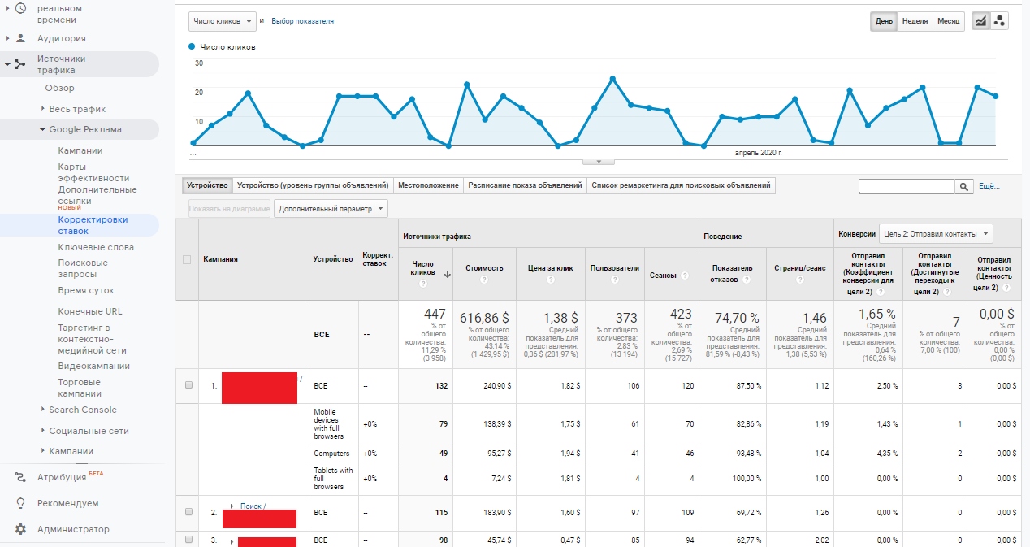Open Кампании under Google Реклама
1030x547 pixels.
pos(80,150)
